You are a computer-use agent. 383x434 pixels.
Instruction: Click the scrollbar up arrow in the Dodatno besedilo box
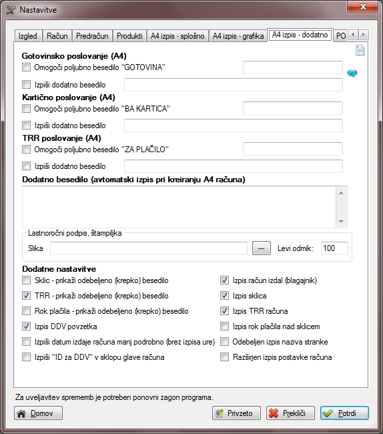point(341,193)
